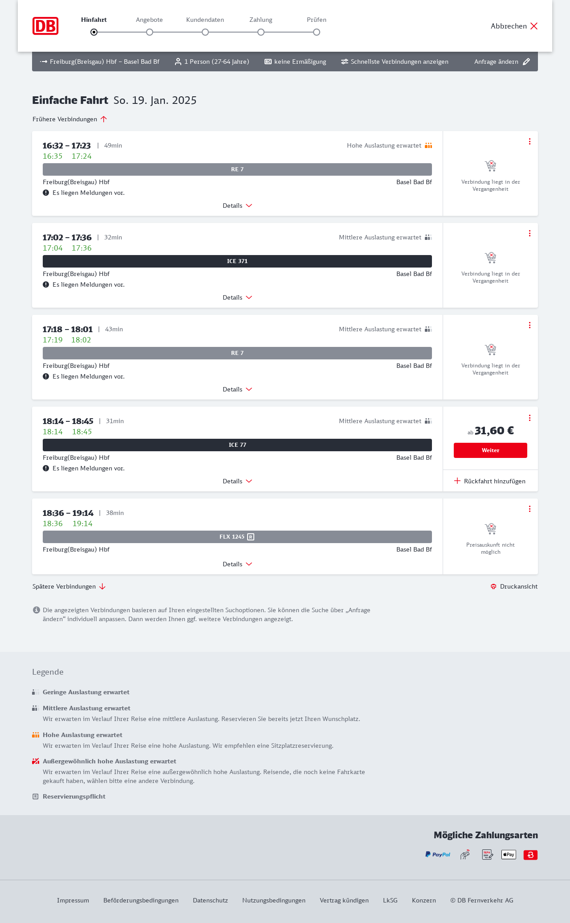The image size is (570, 923).
Task: Expand Details for ICE 77 connection
Action: click(x=237, y=481)
